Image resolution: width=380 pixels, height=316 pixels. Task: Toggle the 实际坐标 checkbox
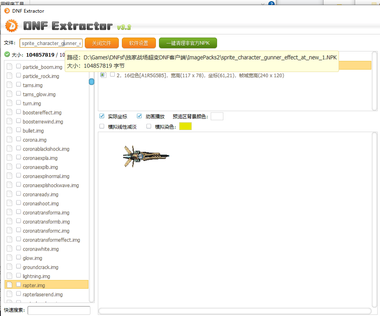(102, 116)
